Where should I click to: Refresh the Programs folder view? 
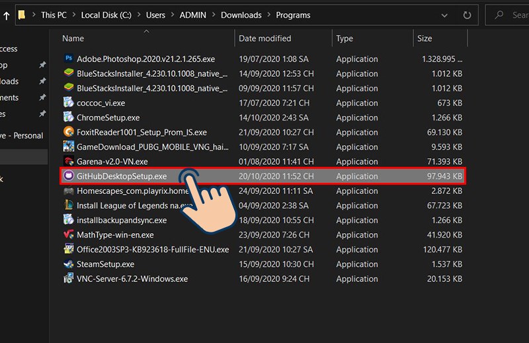[x=467, y=15]
